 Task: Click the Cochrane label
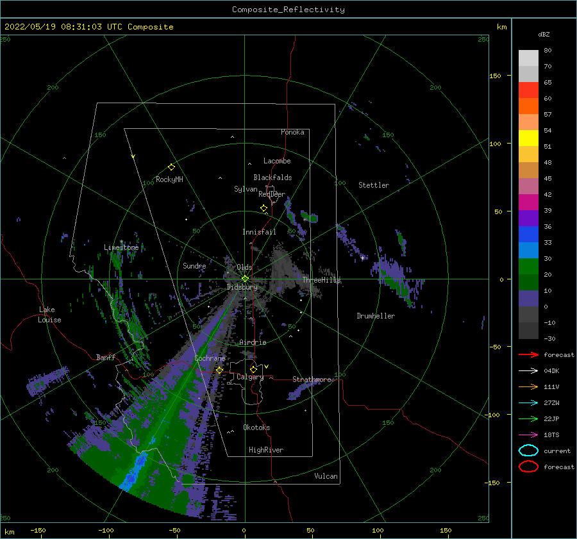coord(210,358)
